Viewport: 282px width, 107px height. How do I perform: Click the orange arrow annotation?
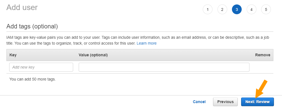click(x=261, y=89)
